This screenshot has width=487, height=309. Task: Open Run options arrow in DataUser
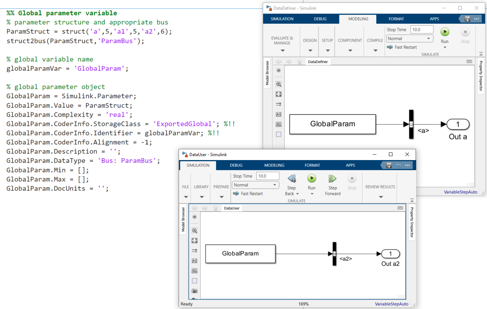[312, 194]
